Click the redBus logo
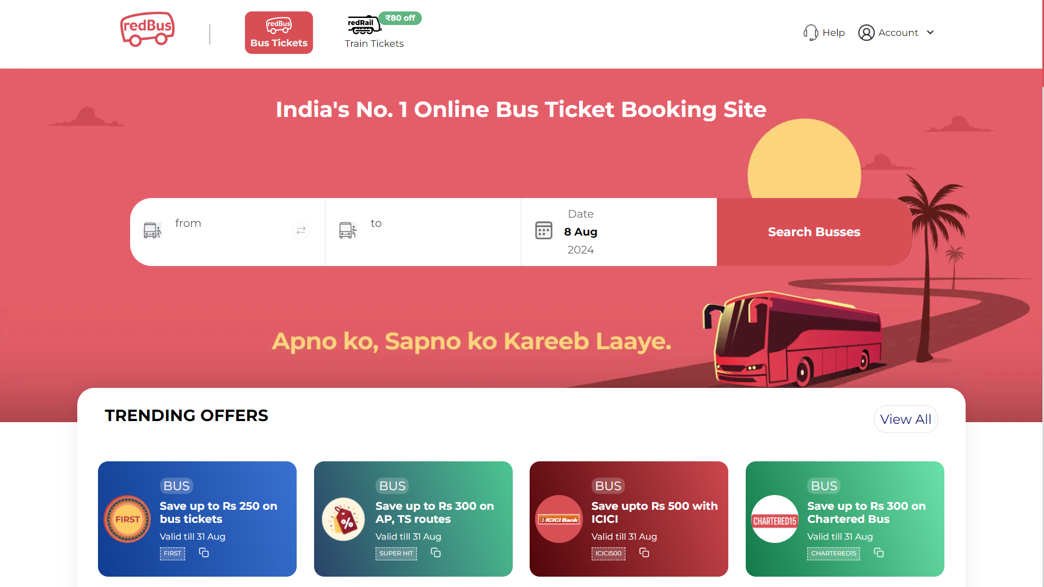 click(x=147, y=29)
